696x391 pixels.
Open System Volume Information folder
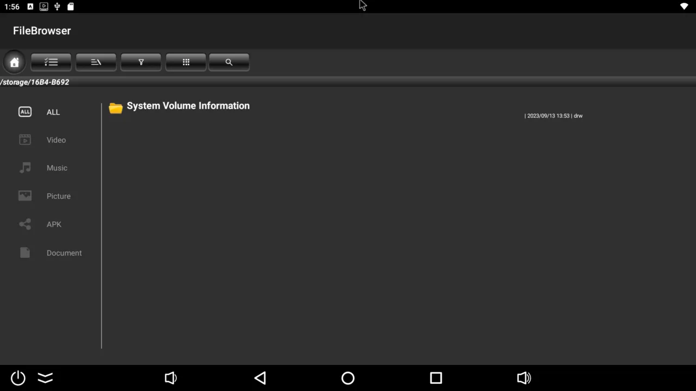[188, 106]
